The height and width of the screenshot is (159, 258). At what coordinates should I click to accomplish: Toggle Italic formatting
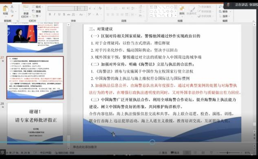tap(55, 15)
